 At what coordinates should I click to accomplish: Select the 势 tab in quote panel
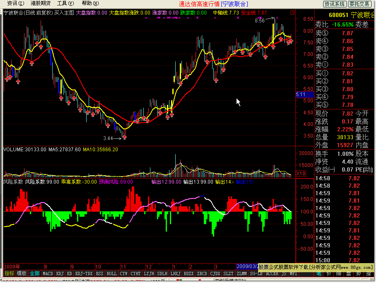click(x=358, y=273)
